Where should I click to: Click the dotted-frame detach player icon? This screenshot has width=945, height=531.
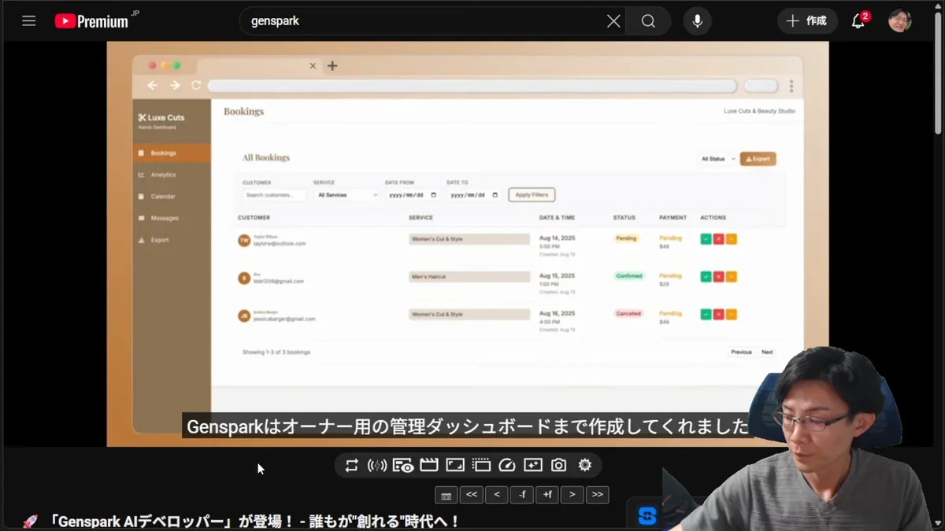click(x=481, y=466)
